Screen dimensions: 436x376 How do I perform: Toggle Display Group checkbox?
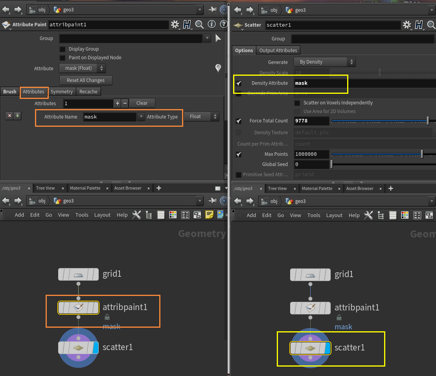point(63,49)
